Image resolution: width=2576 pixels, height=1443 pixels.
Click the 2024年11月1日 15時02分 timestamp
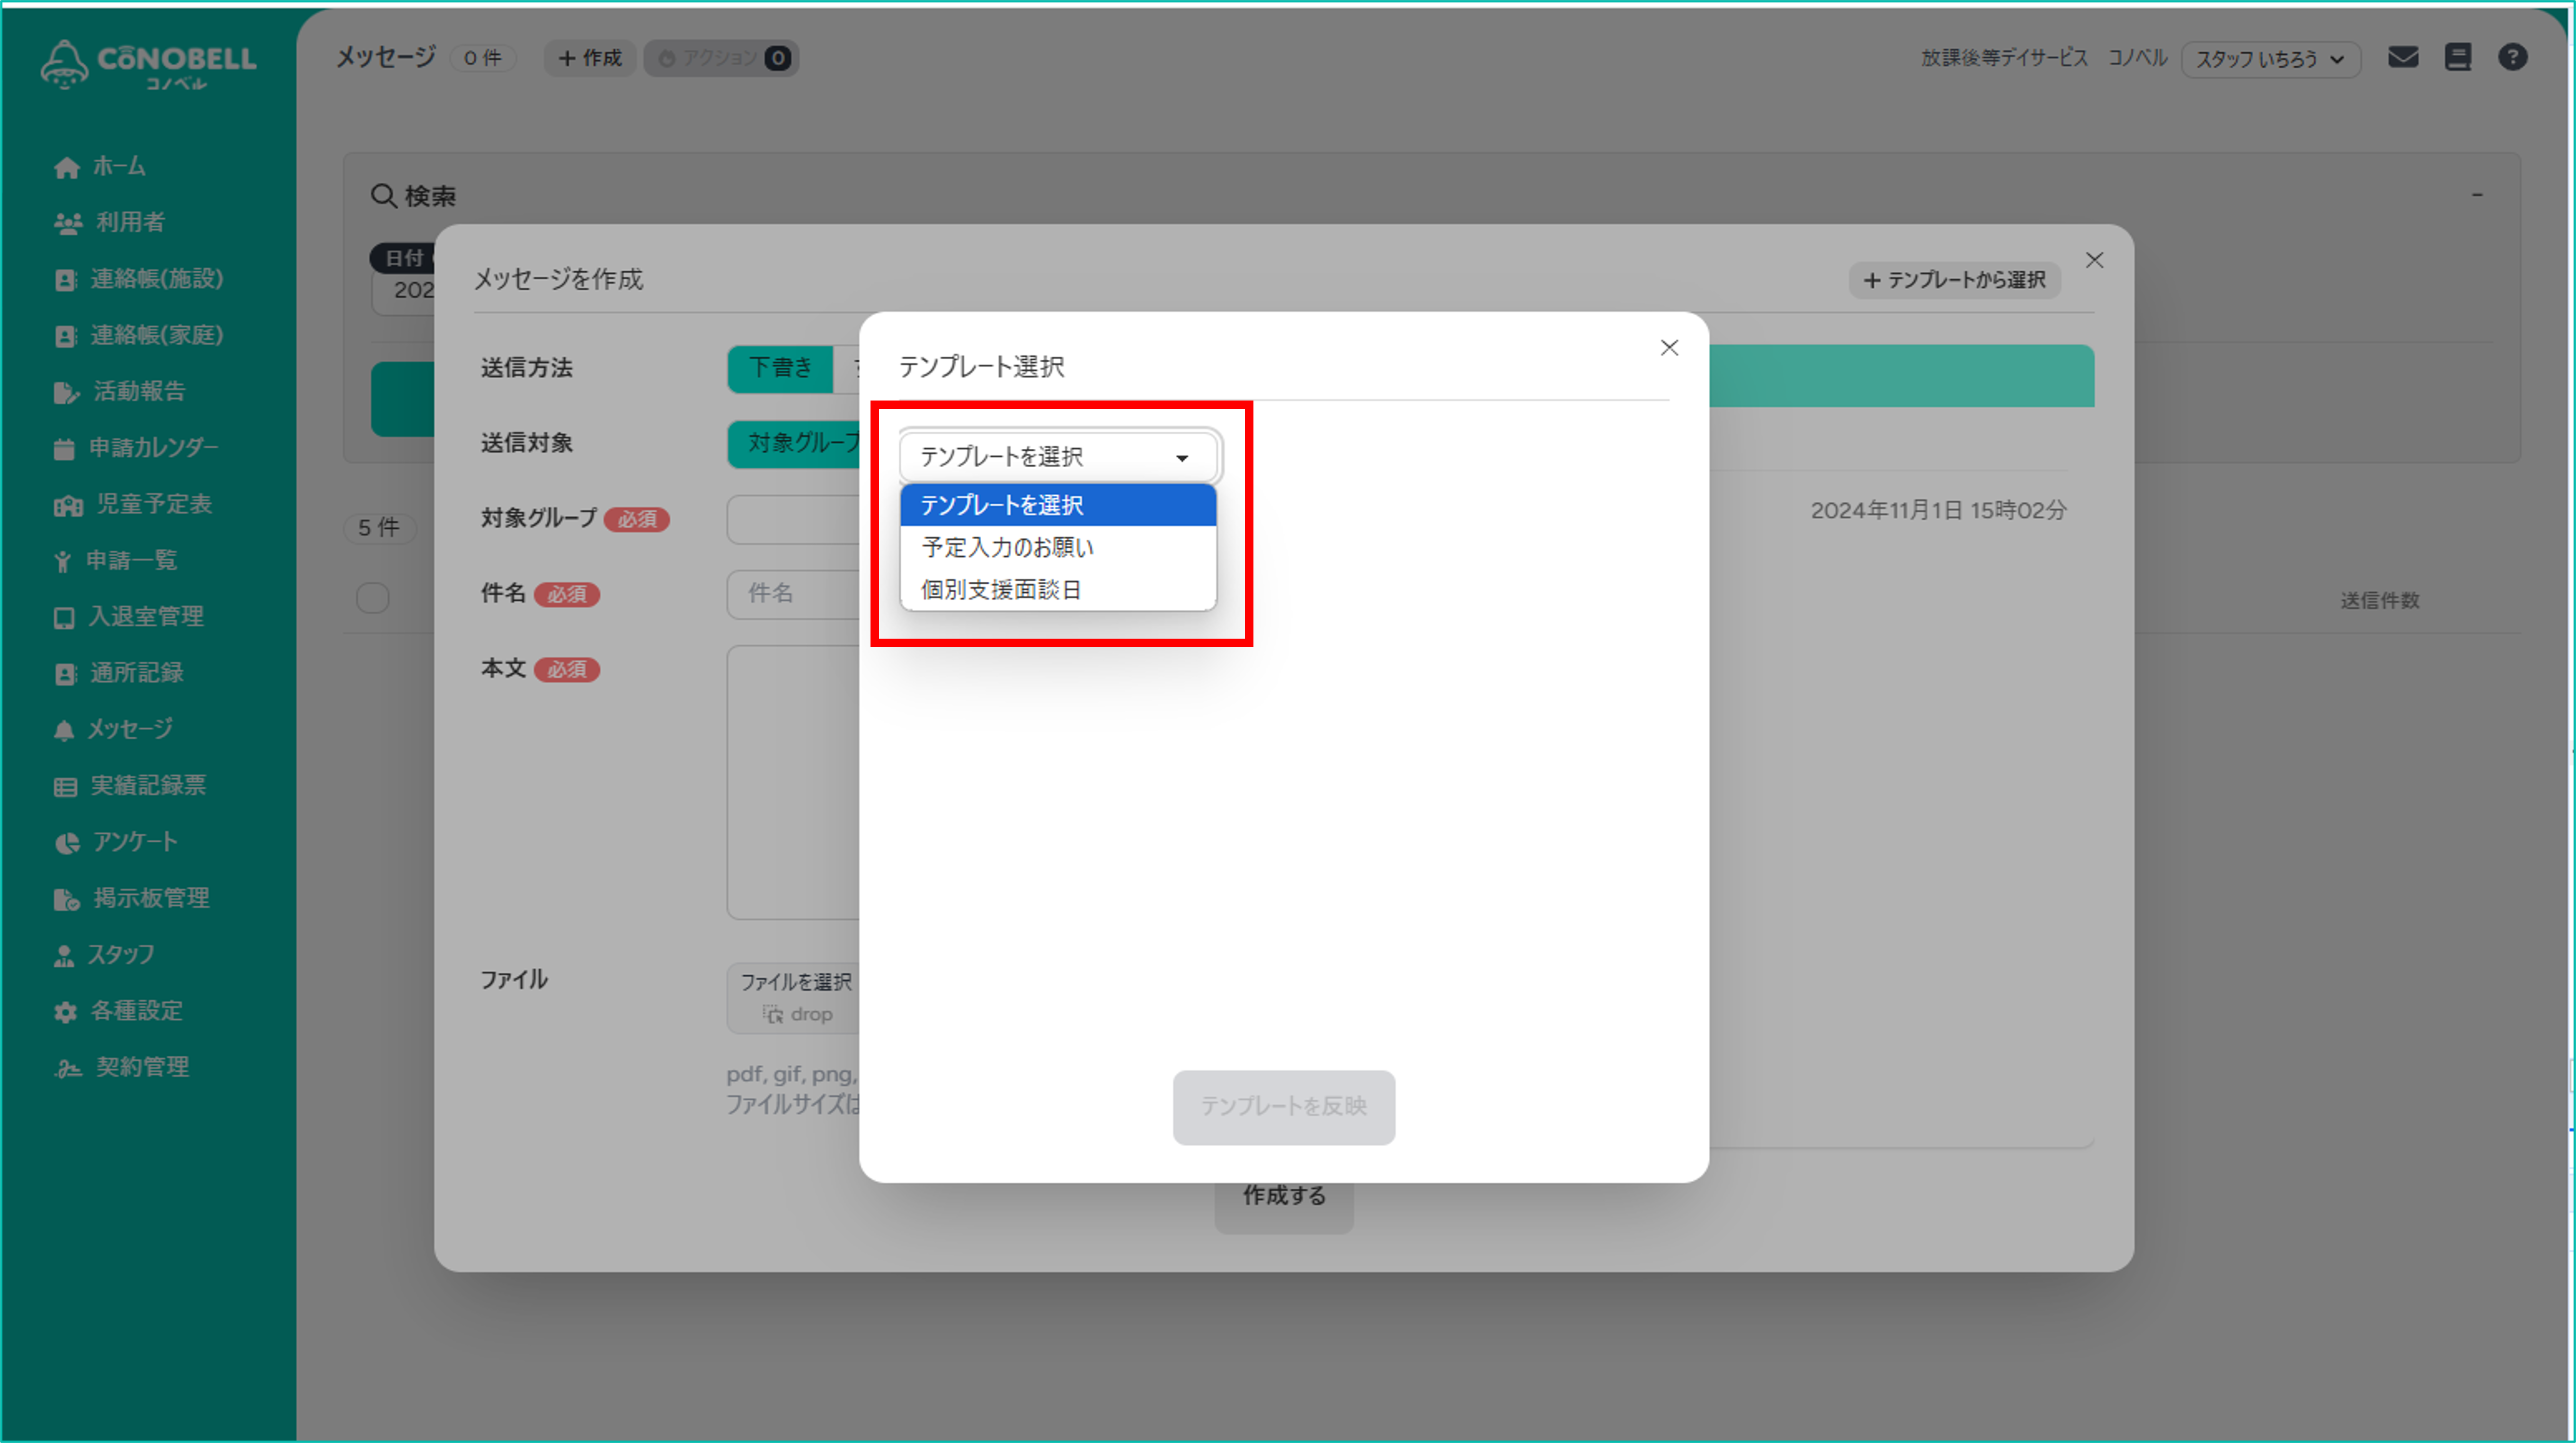click(1938, 510)
